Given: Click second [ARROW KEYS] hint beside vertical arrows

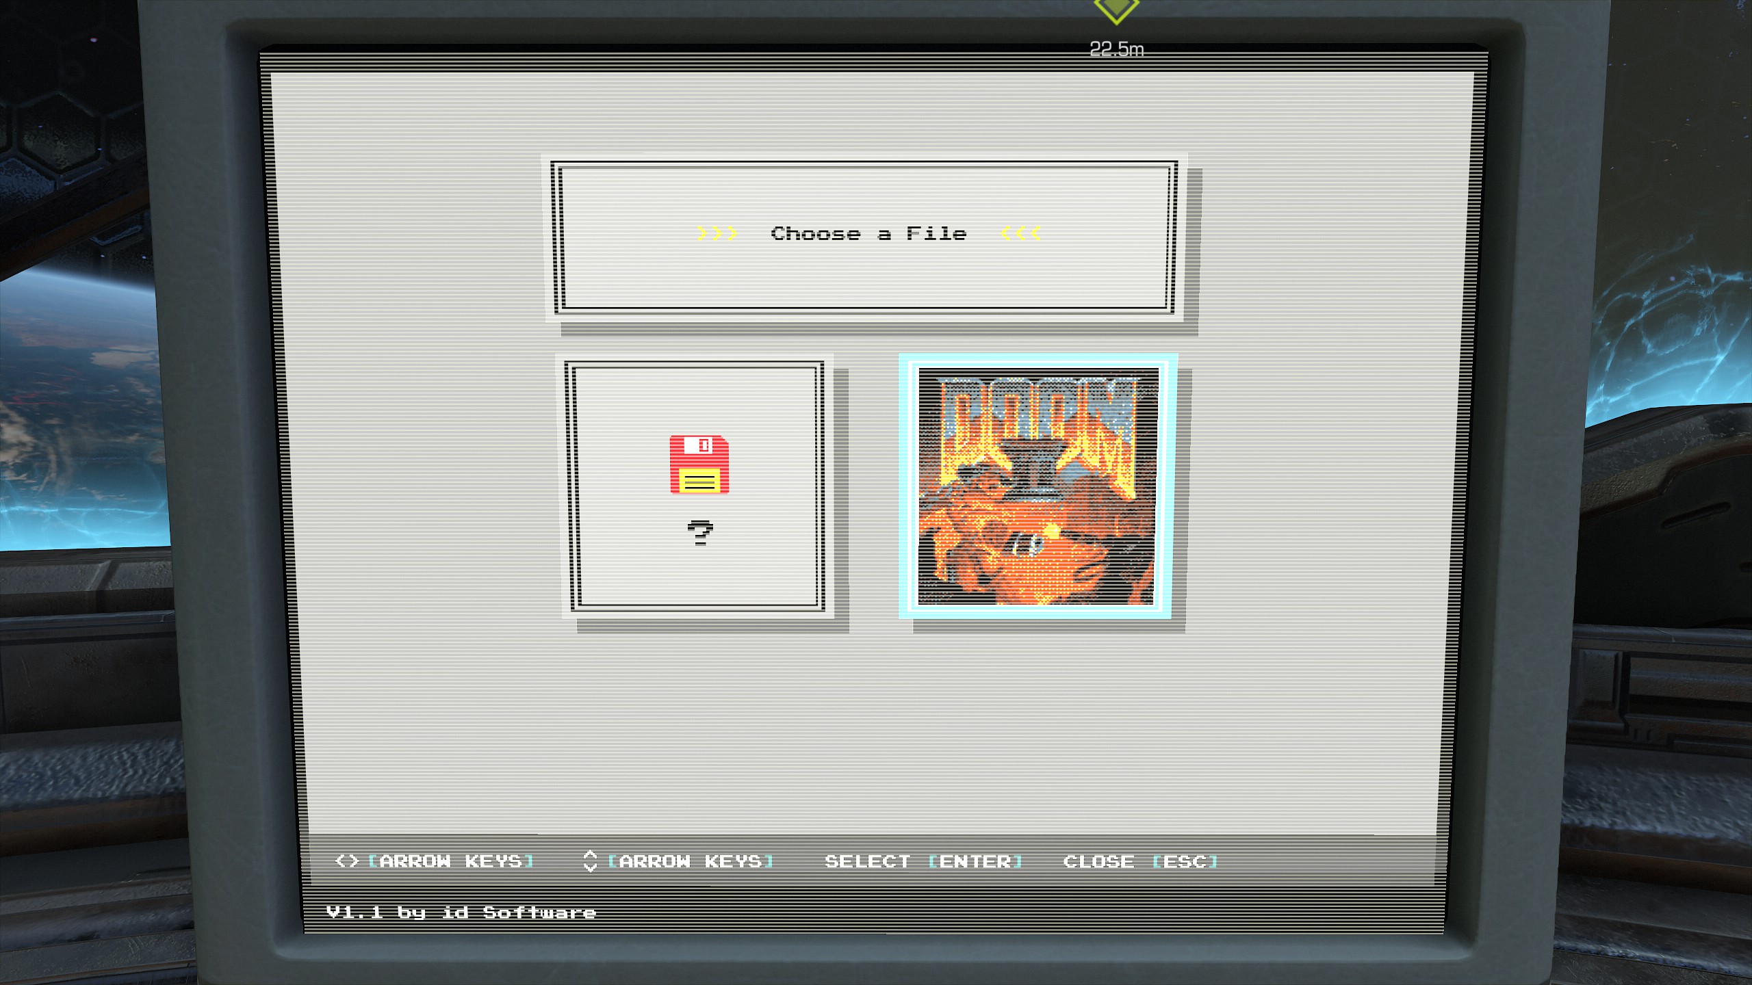Looking at the screenshot, I should tap(691, 861).
